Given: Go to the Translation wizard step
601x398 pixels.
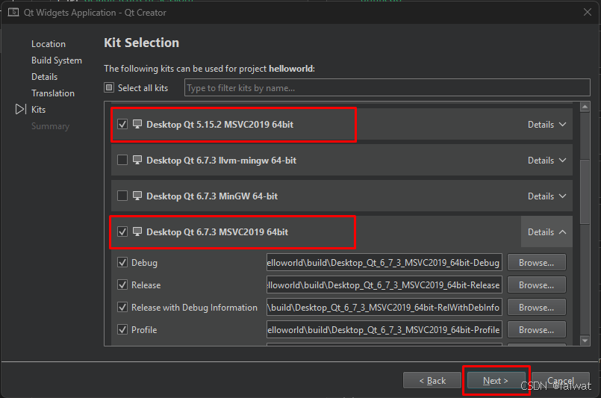Looking at the screenshot, I should (53, 93).
